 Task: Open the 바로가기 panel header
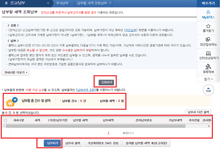click(208, 3)
